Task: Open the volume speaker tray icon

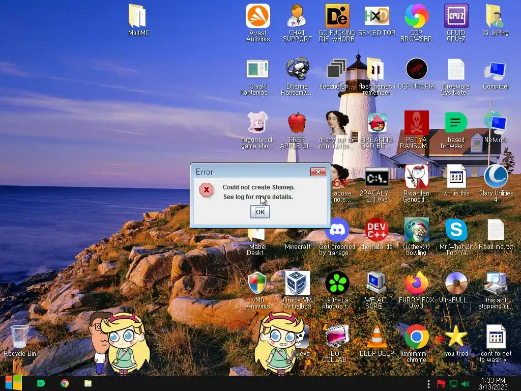Action: tap(465, 384)
